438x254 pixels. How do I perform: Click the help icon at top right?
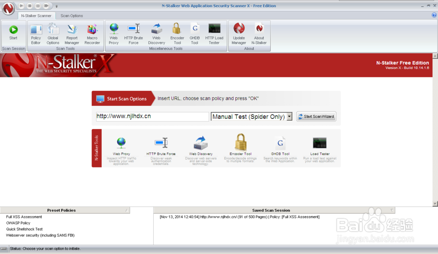434,15
